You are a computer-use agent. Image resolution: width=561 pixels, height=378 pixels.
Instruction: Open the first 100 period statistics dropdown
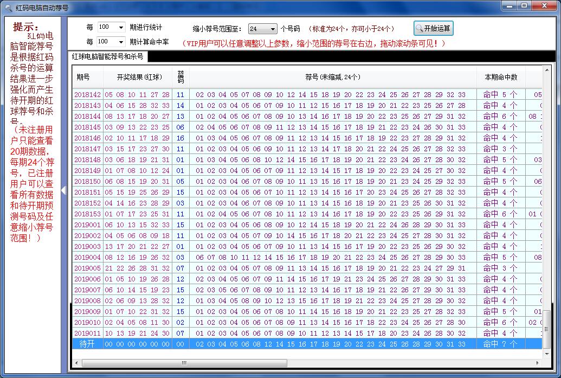pyautogui.click(x=120, y=27)
